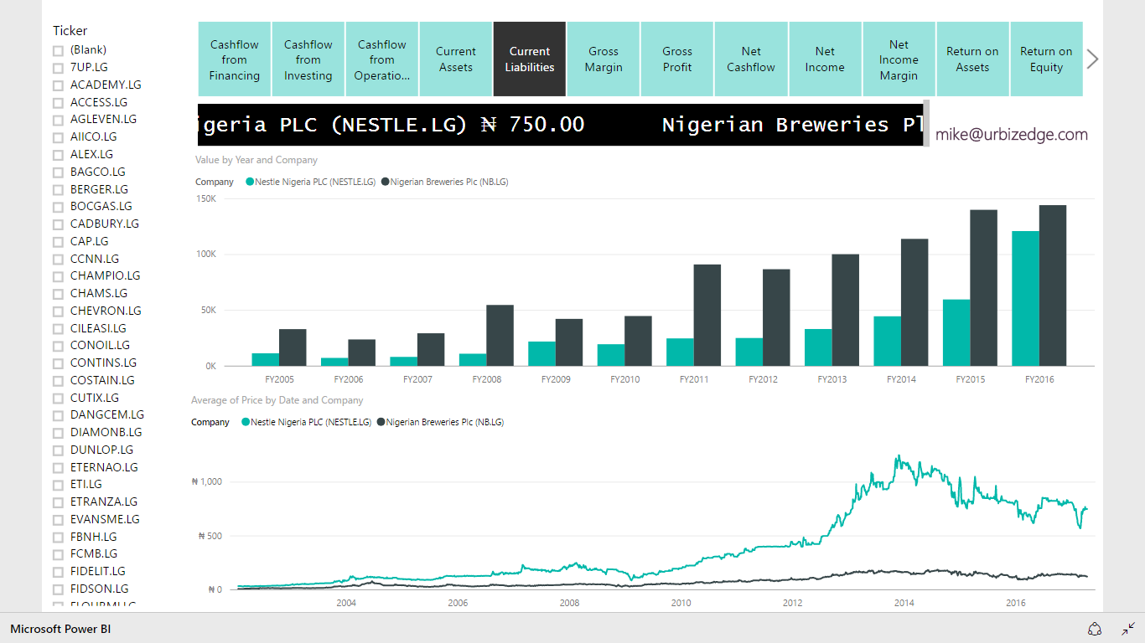Click the FY2016 Nigerian Breweries bar
1145x643 pixels.
click(1053, 285)
